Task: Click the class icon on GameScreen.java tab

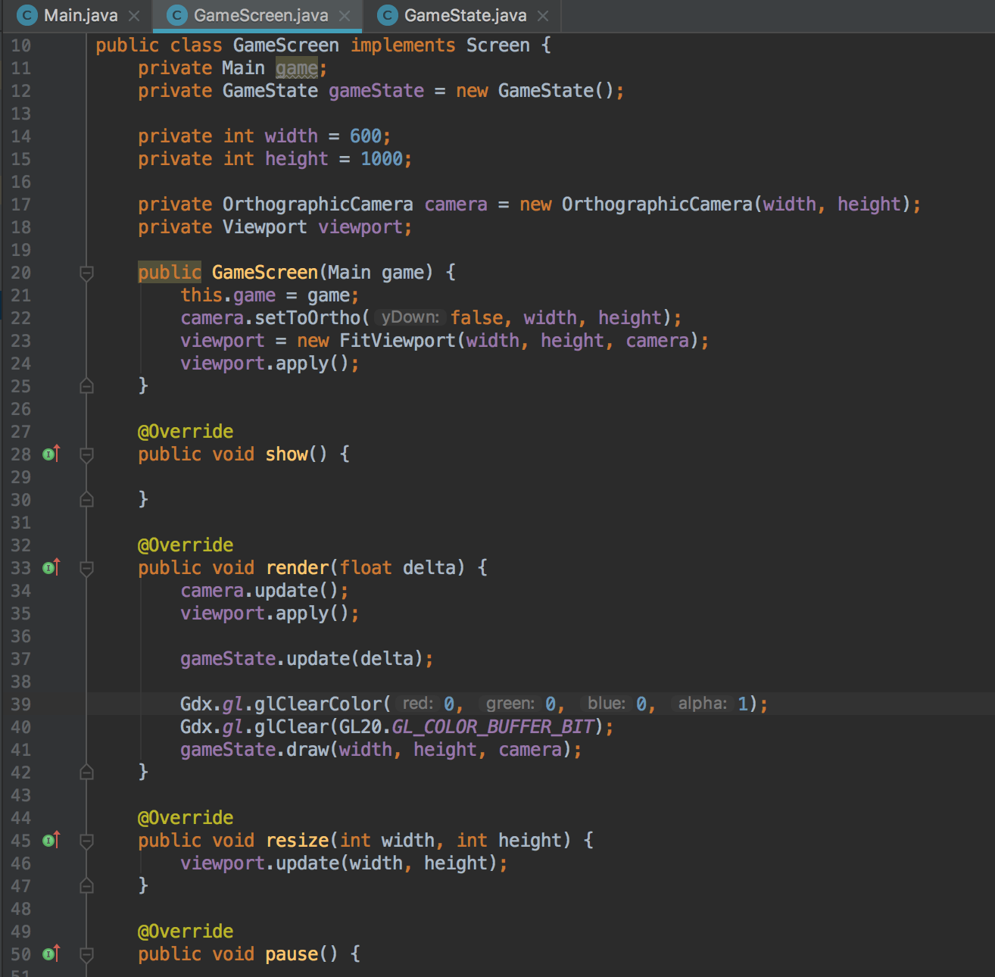Action: pyautogui.click(x=177, y=15)
